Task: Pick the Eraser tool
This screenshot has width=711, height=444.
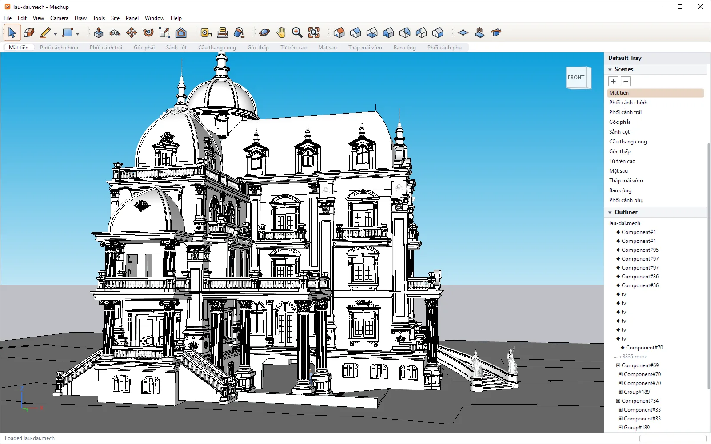Action: click(x=29, y=32)
